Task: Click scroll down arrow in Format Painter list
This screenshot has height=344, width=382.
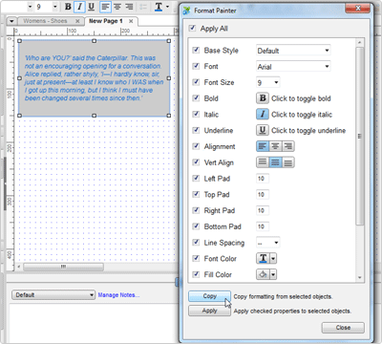Action: tap(359, 277)
